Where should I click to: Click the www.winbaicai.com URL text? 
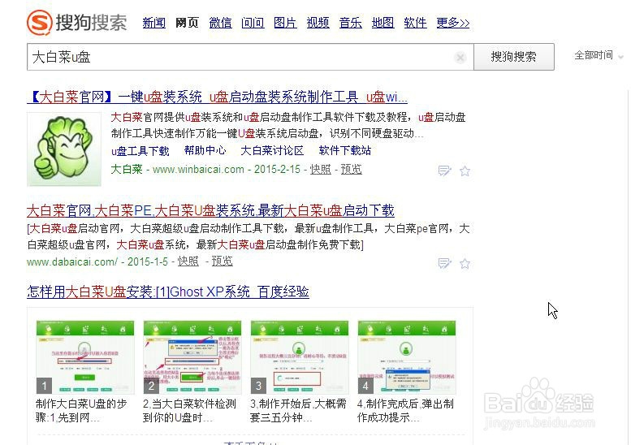point(198,170)
